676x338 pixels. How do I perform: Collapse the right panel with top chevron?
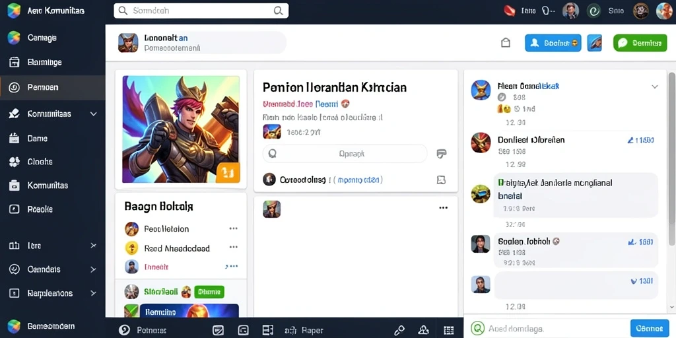[654, 86]
